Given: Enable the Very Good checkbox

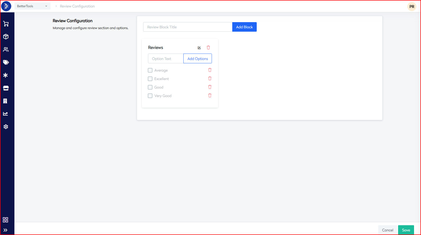Looking at the screenshot, I should point(150,96).
